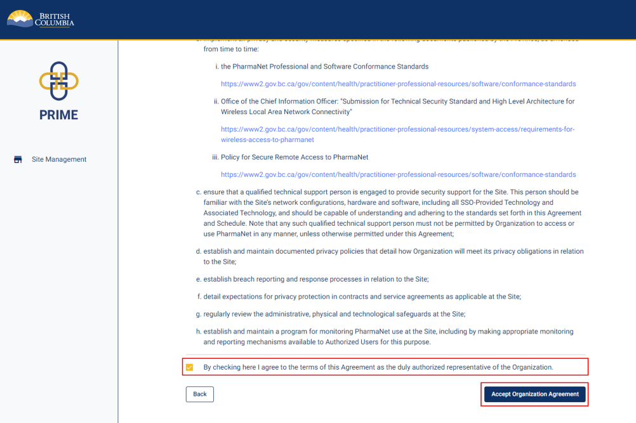The height and width of the screenshot is (423, 636).
Task: Click the 'establish breach reporting' clause
Action: click(315, 279)
